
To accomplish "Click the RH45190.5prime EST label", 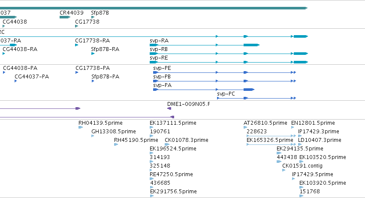I will tap(136, 140).
